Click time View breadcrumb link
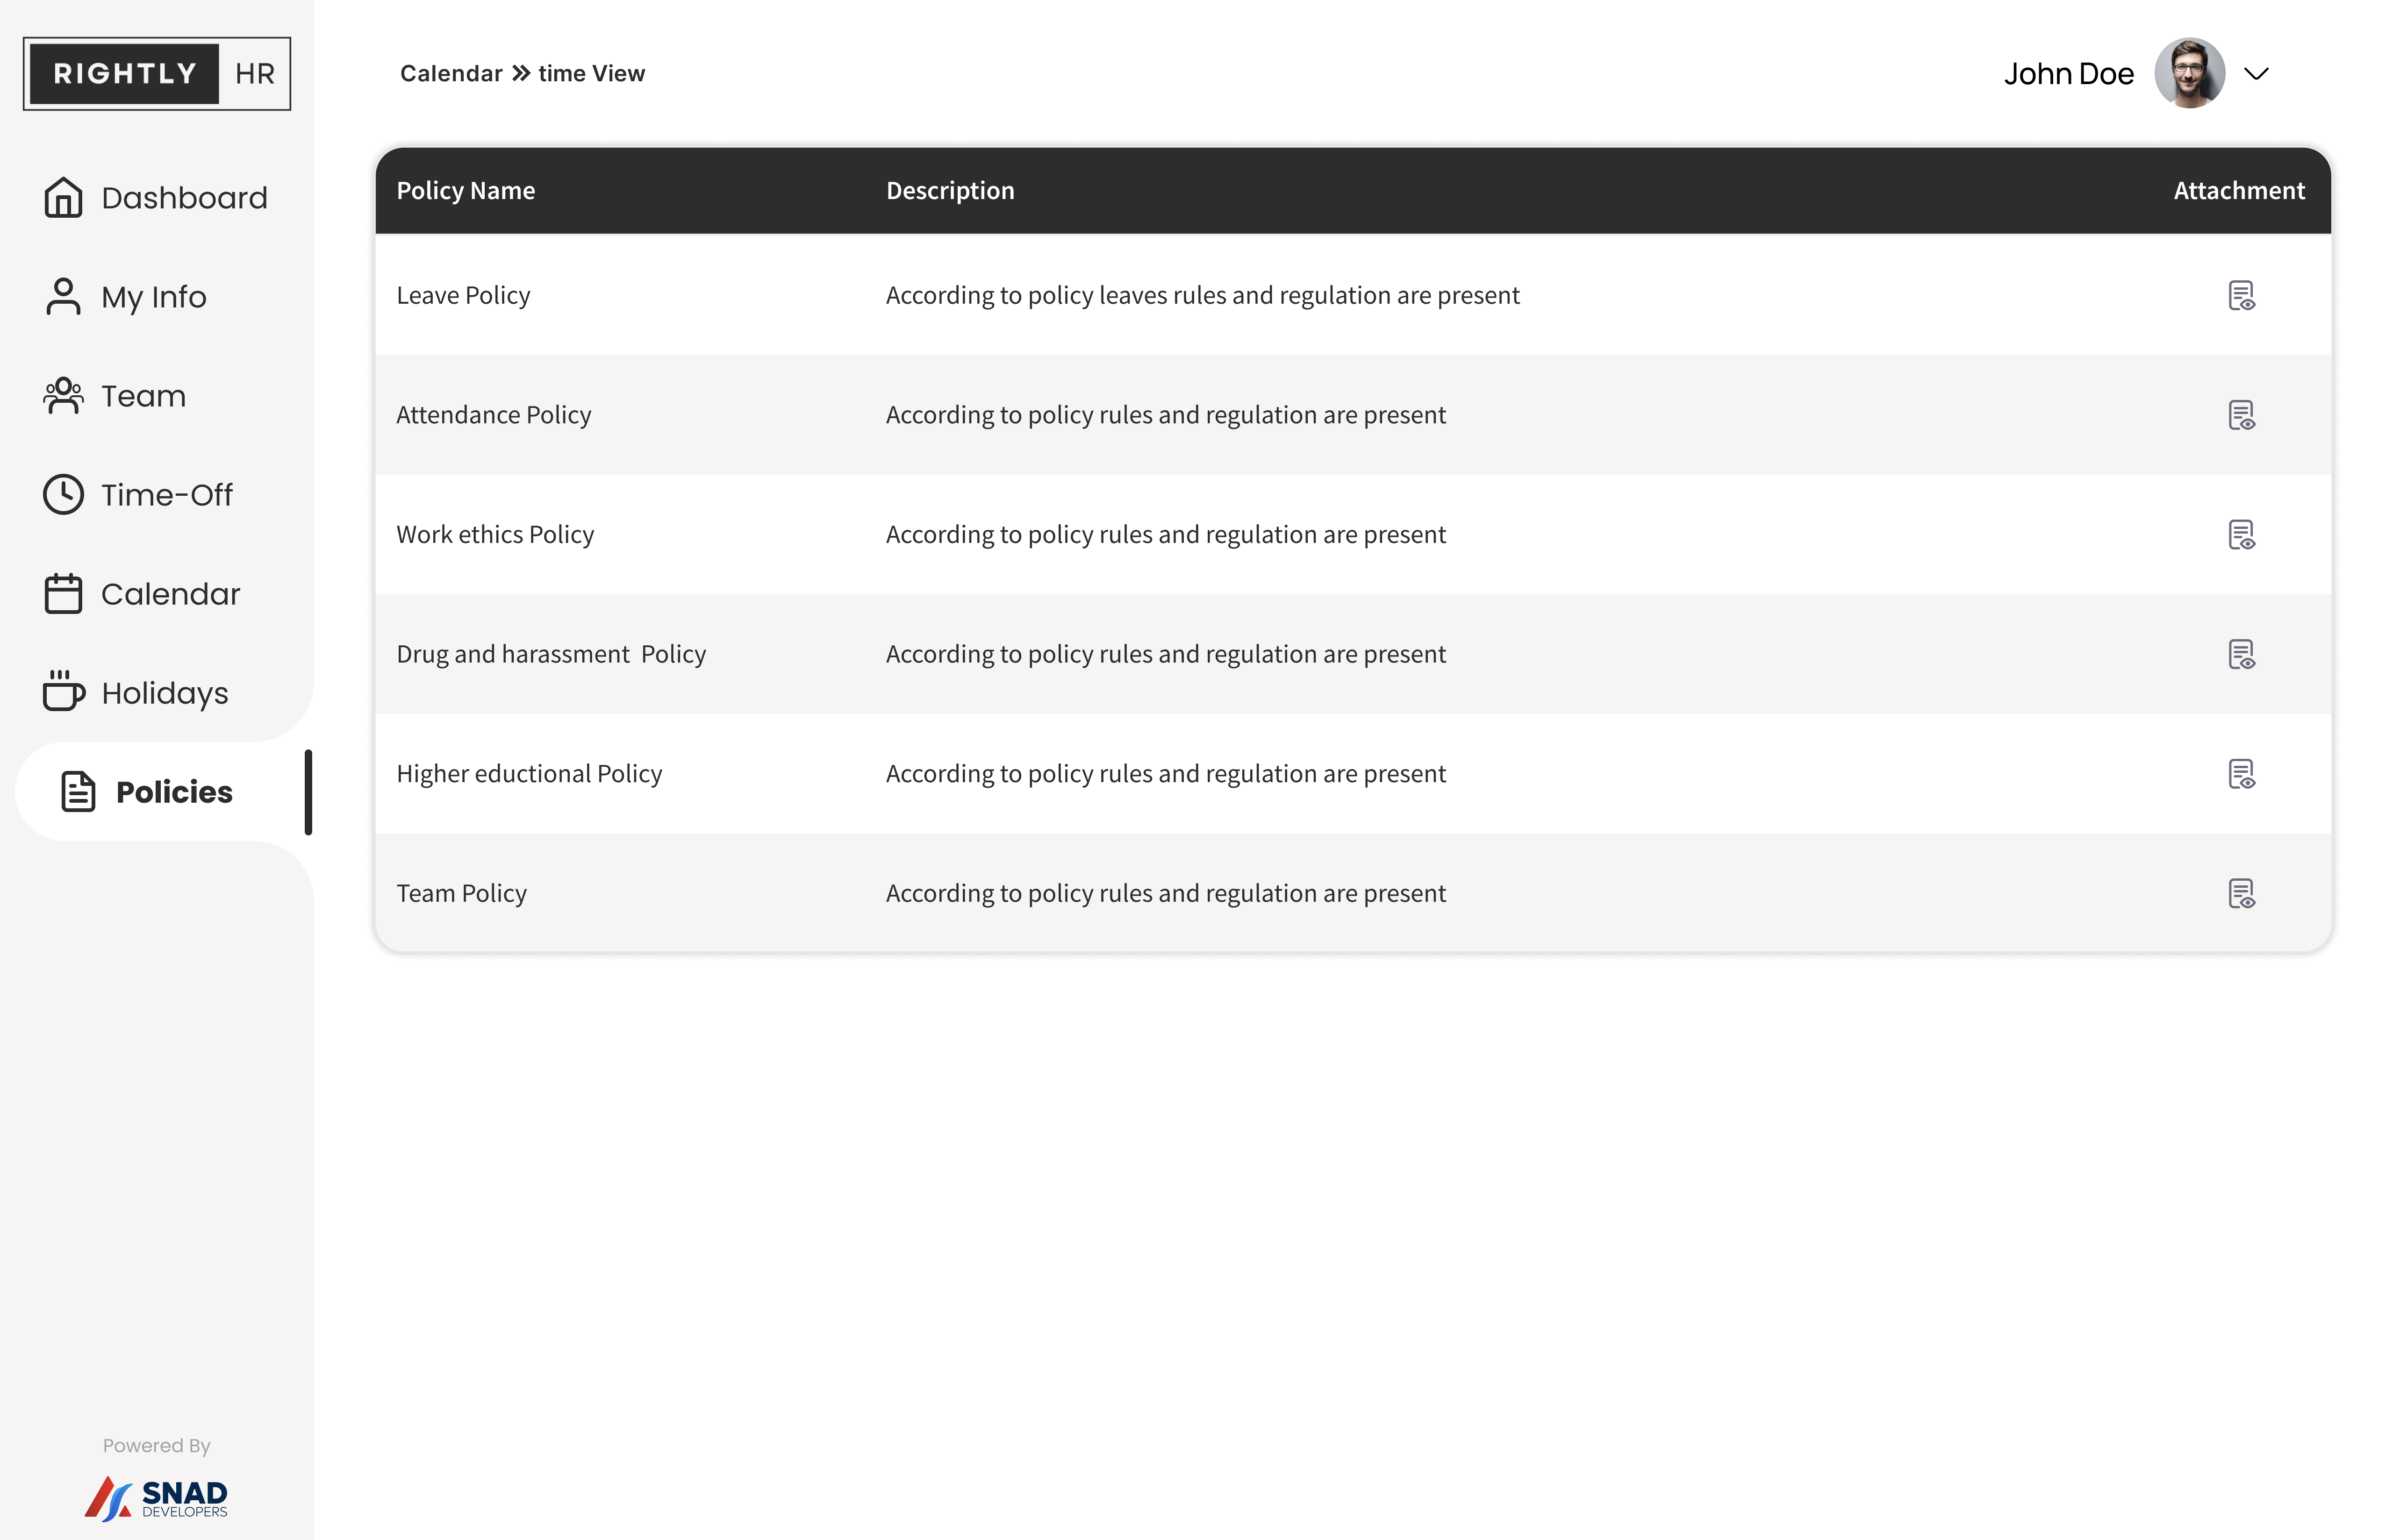The height and width of the screenshot is (1540, 2393). point(592,73)
